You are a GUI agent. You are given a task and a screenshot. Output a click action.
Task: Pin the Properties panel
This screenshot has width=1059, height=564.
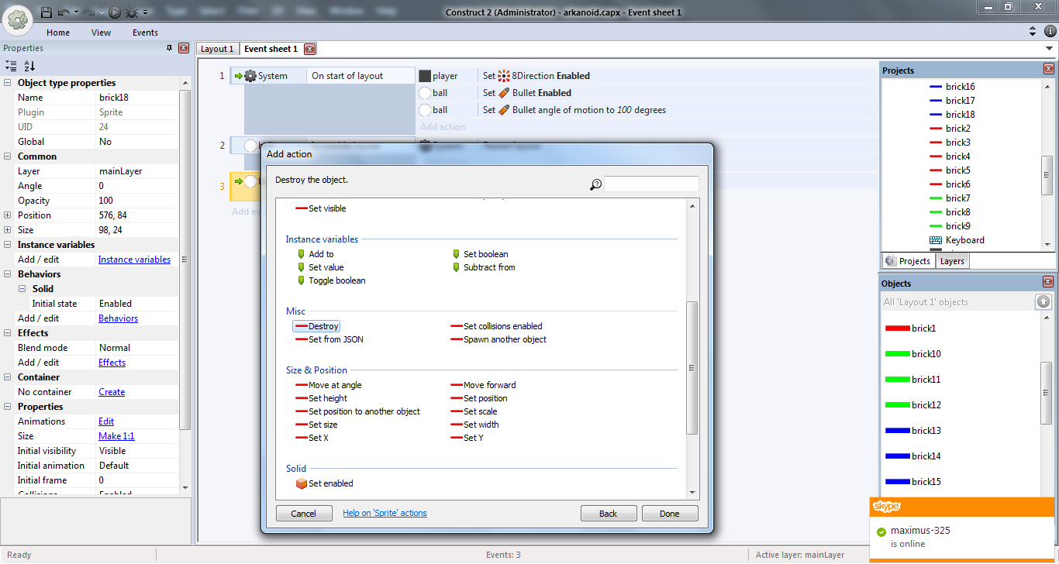[170, 48]
